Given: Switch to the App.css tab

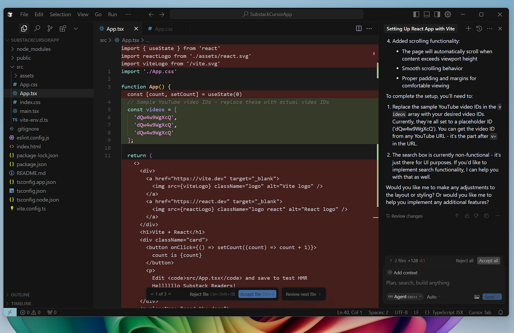Looking at the screenshot, I should point(163,29).
